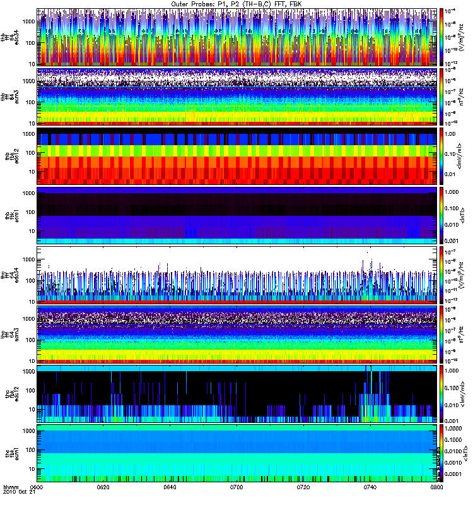
Task: Click the thb scm1 panel's nT color bar
Action: pyautogui.click(x=441, y=215)
